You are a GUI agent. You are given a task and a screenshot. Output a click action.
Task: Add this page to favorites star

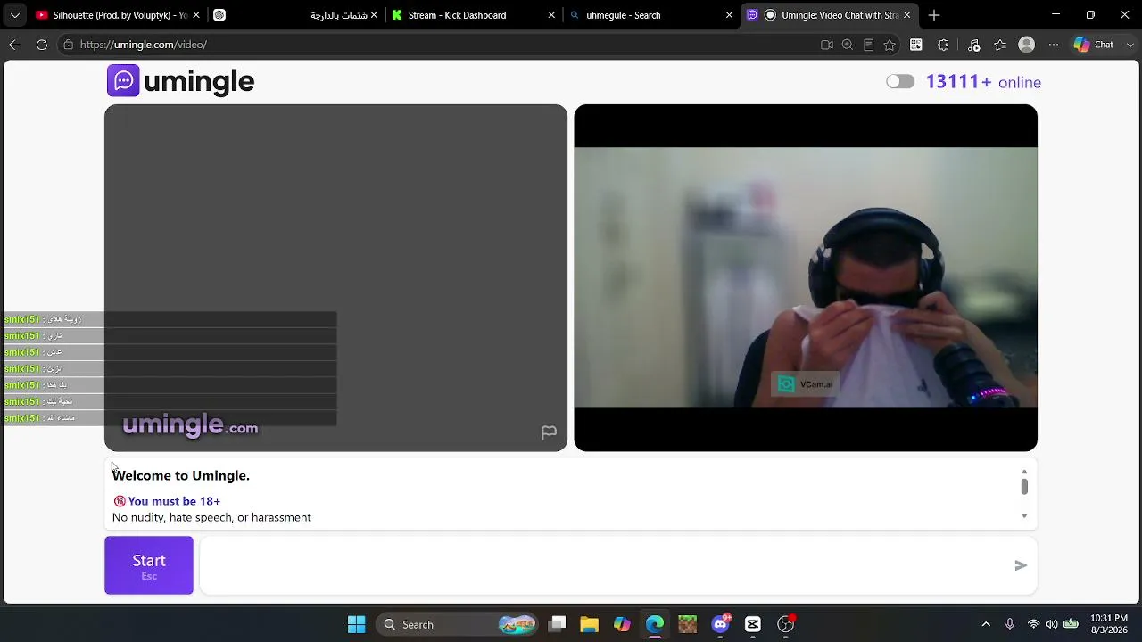(890, 45)
